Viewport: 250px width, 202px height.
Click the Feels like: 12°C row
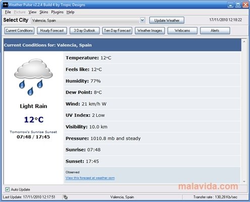coord(152,69)
